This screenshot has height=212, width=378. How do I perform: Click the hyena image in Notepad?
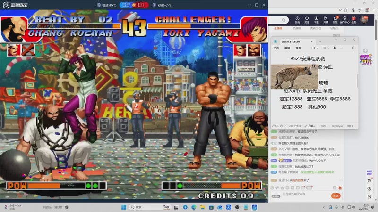click(x=294, y=77)
